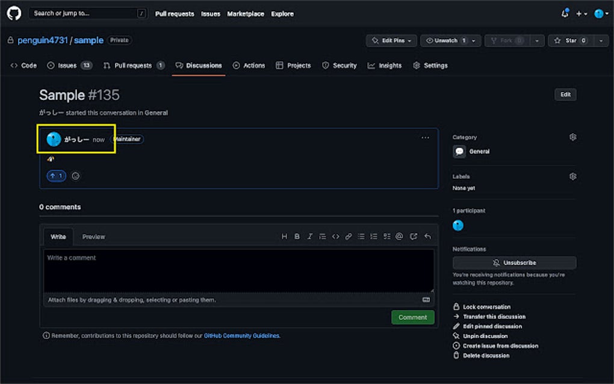Open the GitHub Community Guidelines link
Image resolution: width=614 pixels, height=384 pixels.
click(x=241, y=336)
